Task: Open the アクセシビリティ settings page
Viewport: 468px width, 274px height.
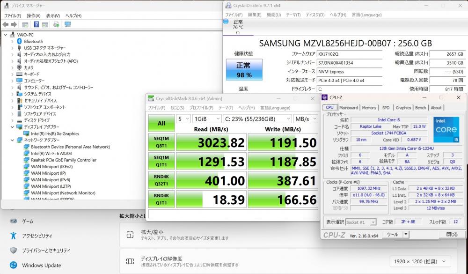Action: pyautogui.click(x=37, y=236)
